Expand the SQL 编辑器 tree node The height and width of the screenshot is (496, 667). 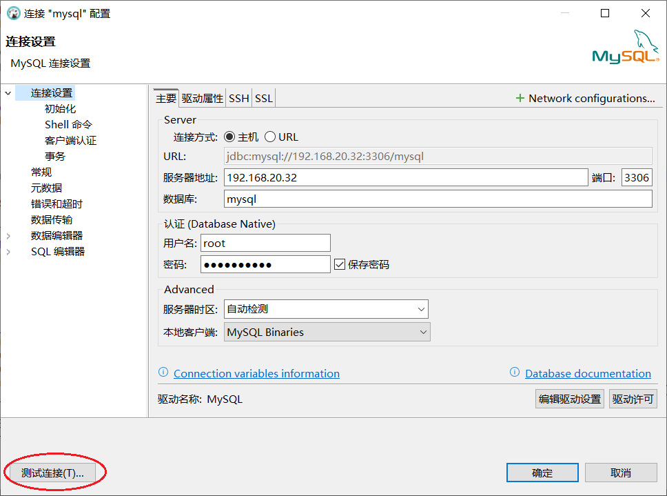coord(8,252)
